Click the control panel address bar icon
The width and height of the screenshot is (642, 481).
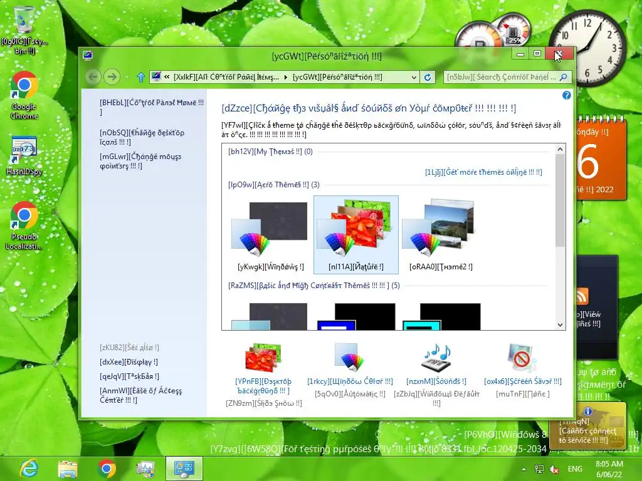coord(156,76)
